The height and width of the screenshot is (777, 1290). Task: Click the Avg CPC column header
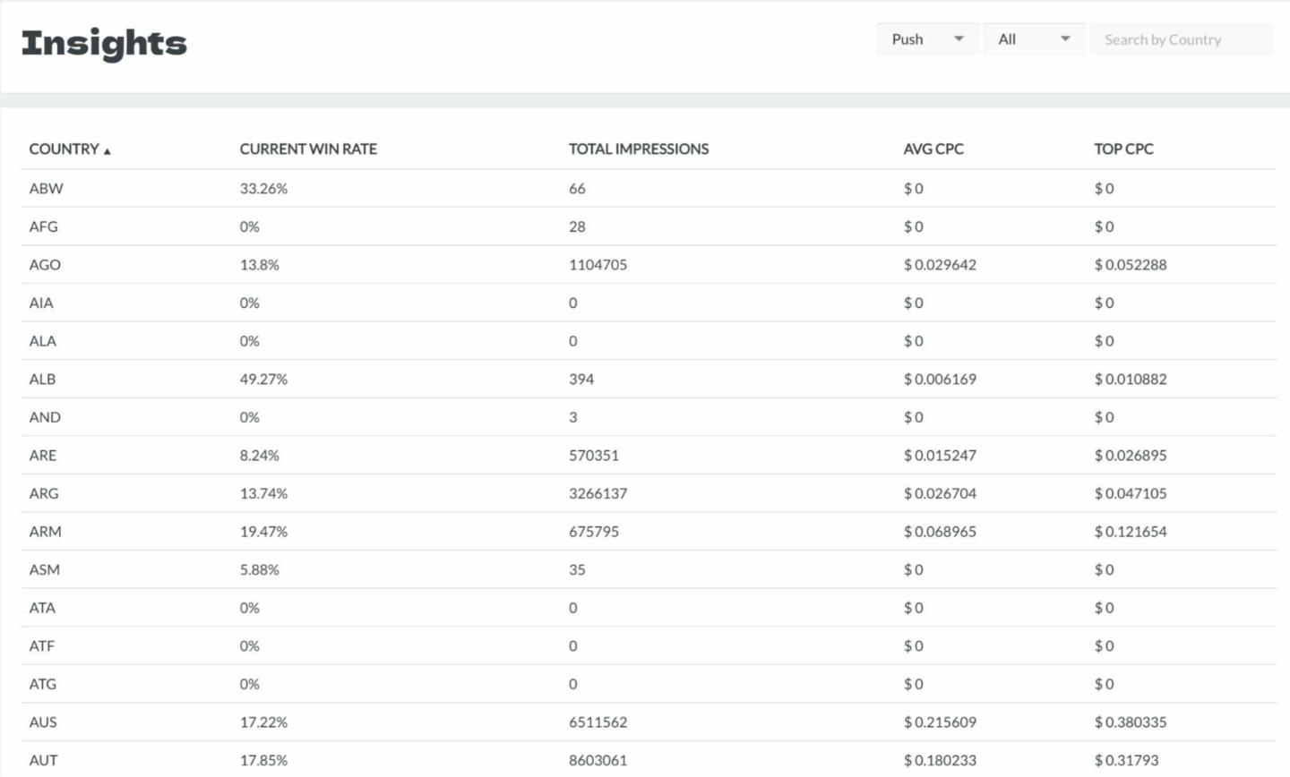(933, 149)
